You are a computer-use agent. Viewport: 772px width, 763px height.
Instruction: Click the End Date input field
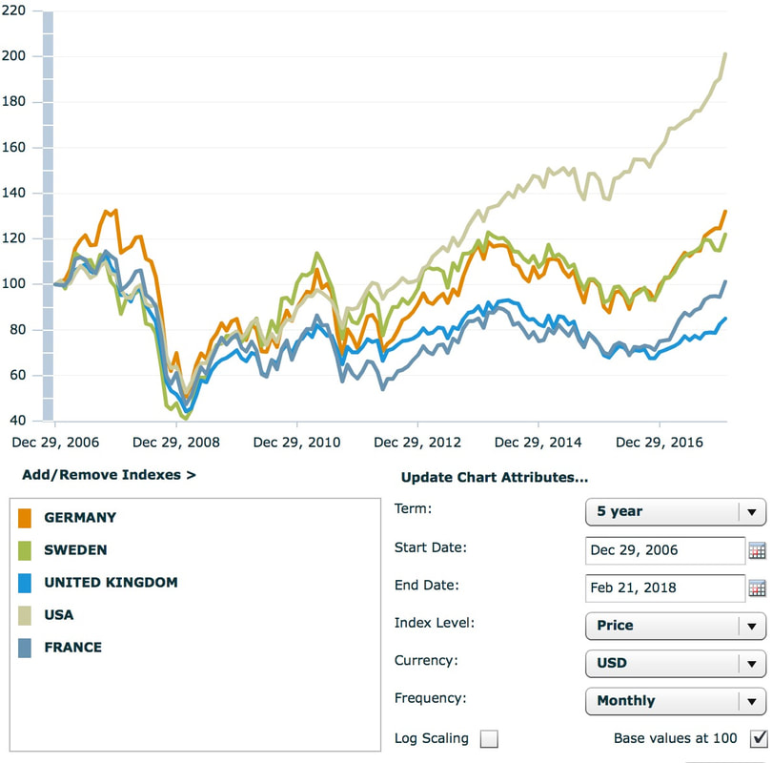click(x=665, y=588)
